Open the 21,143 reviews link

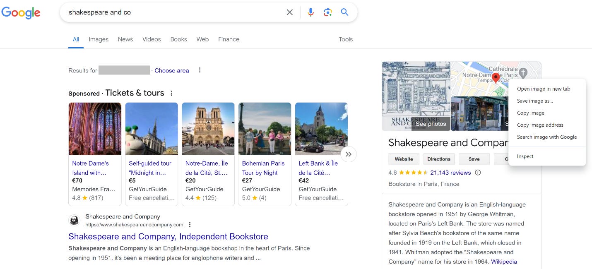(450, 173)
